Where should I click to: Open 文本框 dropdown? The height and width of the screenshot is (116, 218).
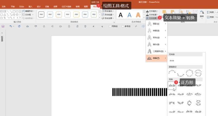28,14
